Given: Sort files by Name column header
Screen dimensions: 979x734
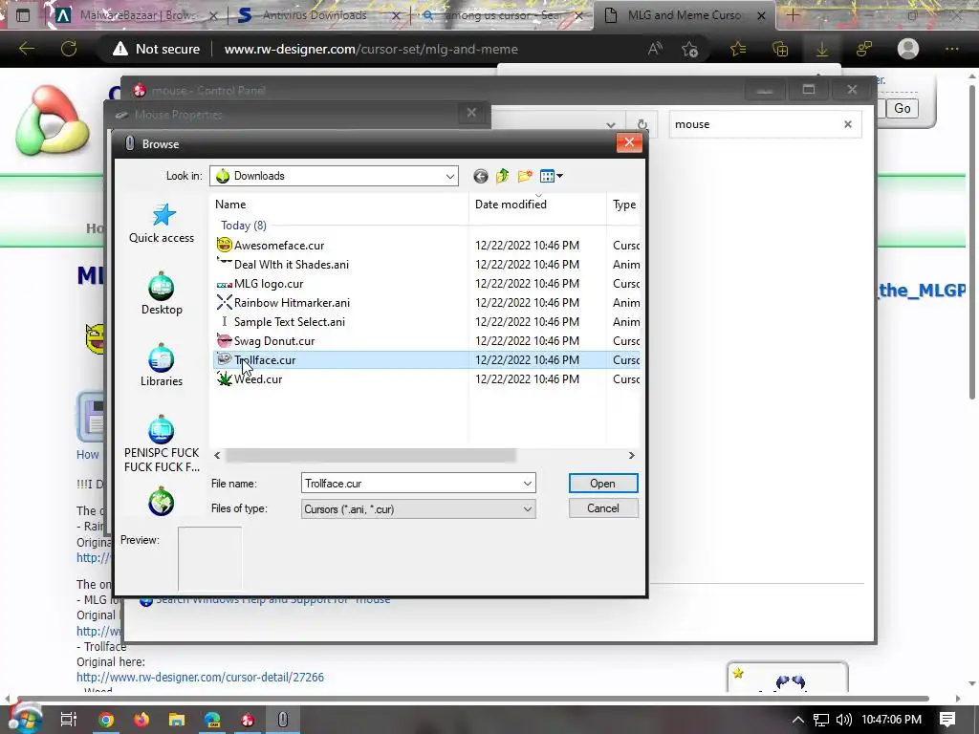Looking at the screenshot, I should tap(230, 205).
